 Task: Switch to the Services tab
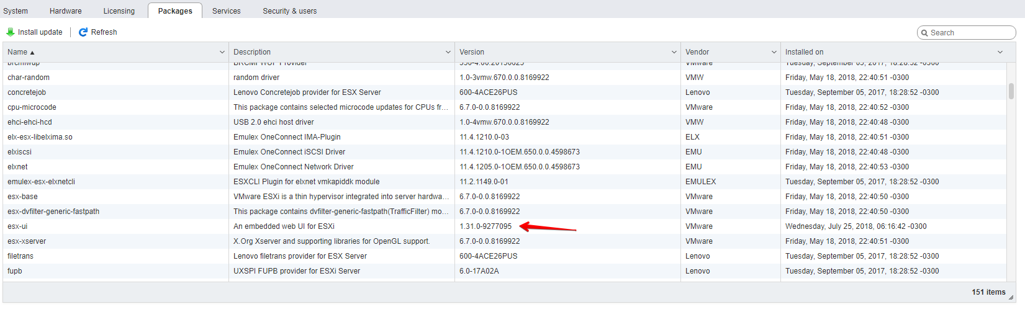click(227, 11)
